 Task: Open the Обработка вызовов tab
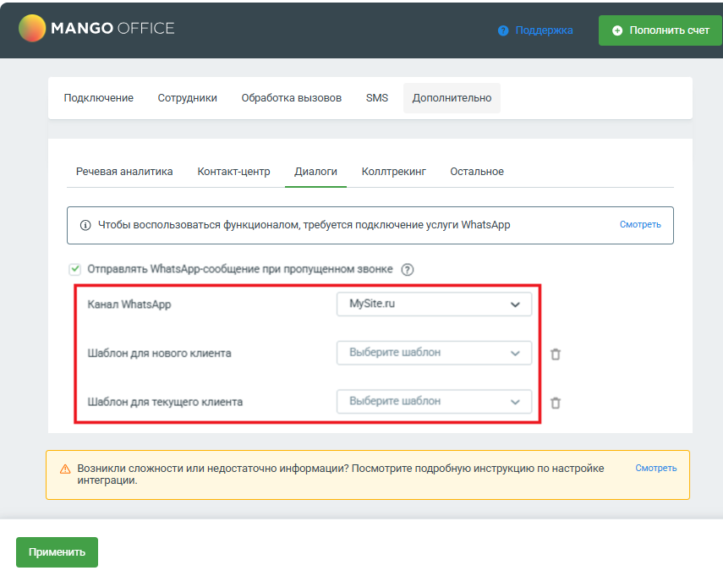coord(292,98)
